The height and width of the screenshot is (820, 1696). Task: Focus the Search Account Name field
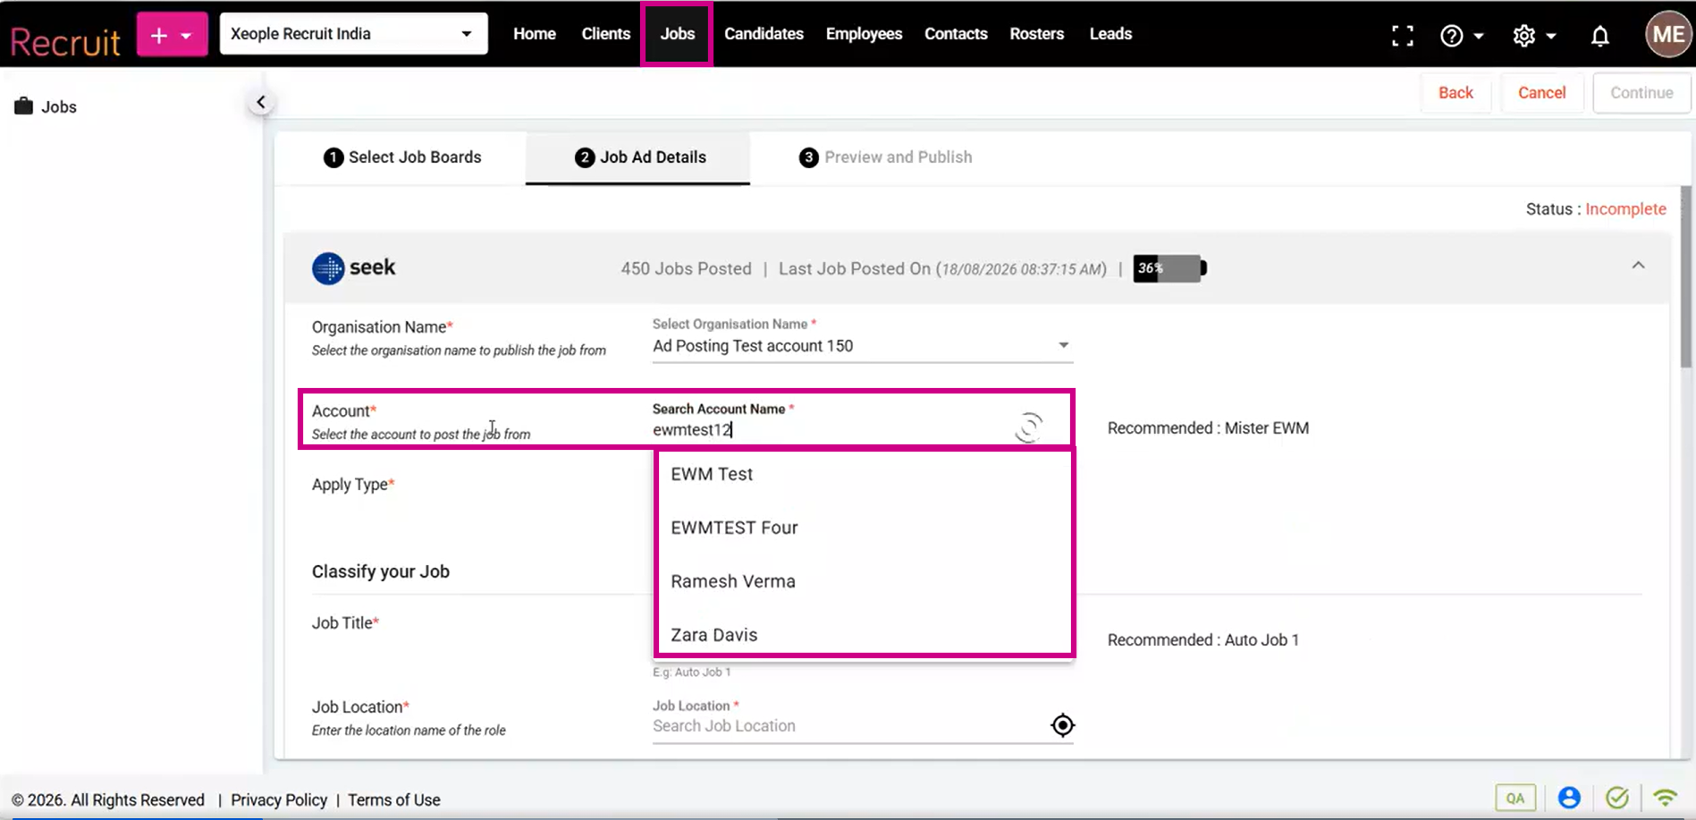coord(831,430)
